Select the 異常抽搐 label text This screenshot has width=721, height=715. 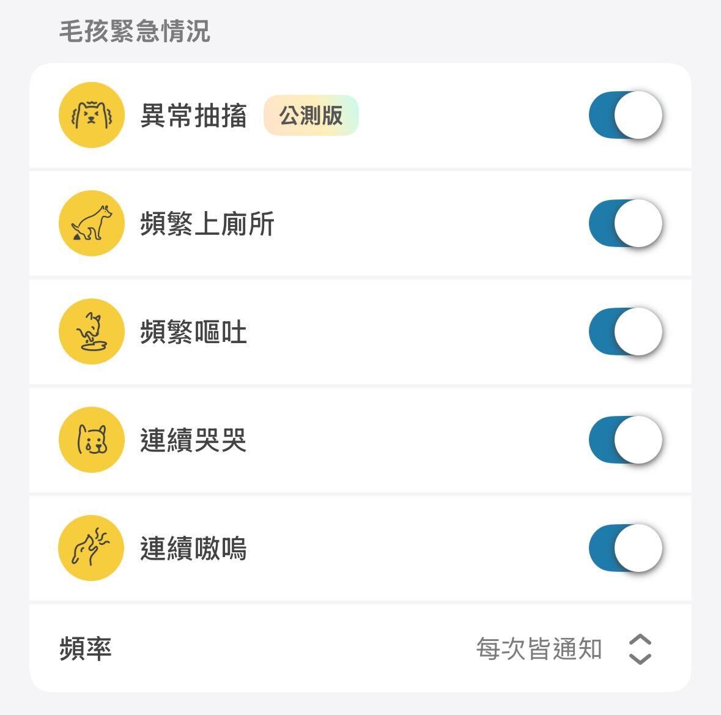point(193,116)
